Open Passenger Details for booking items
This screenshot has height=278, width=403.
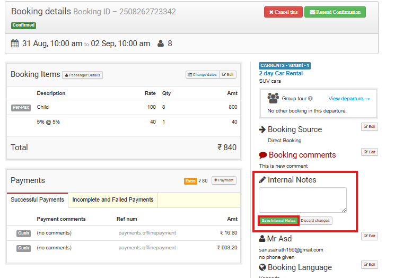coord(82,75)
